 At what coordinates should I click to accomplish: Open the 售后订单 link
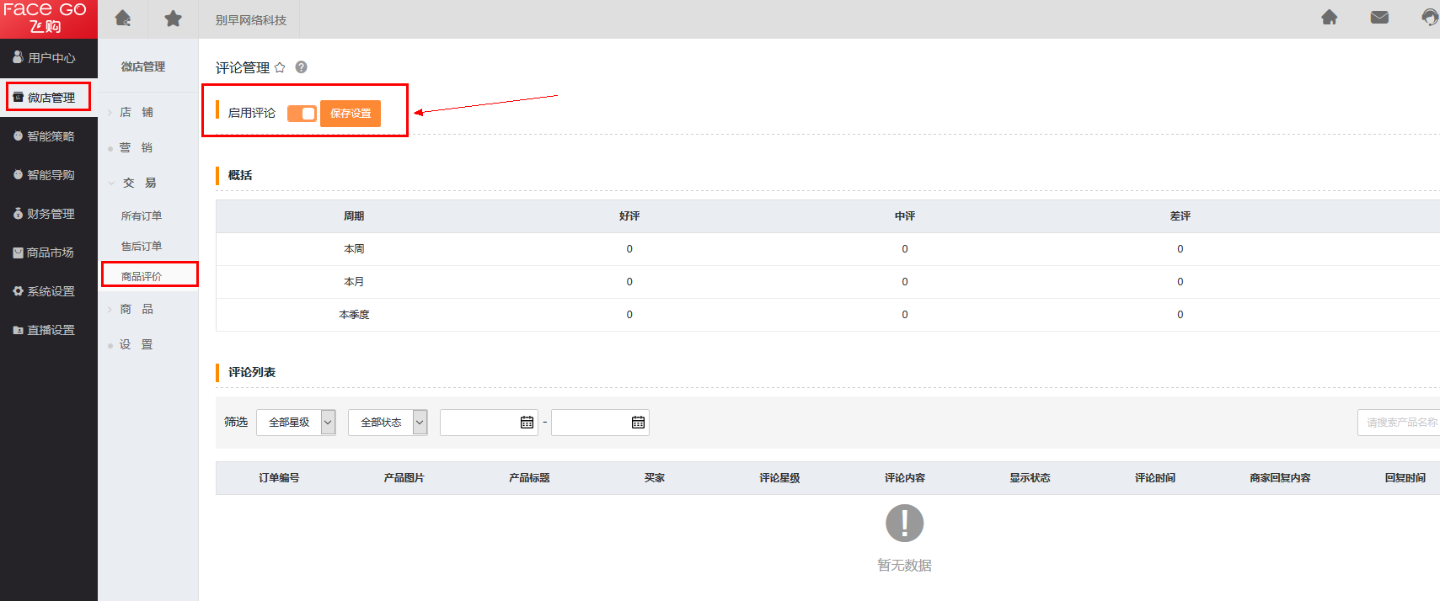142,246
